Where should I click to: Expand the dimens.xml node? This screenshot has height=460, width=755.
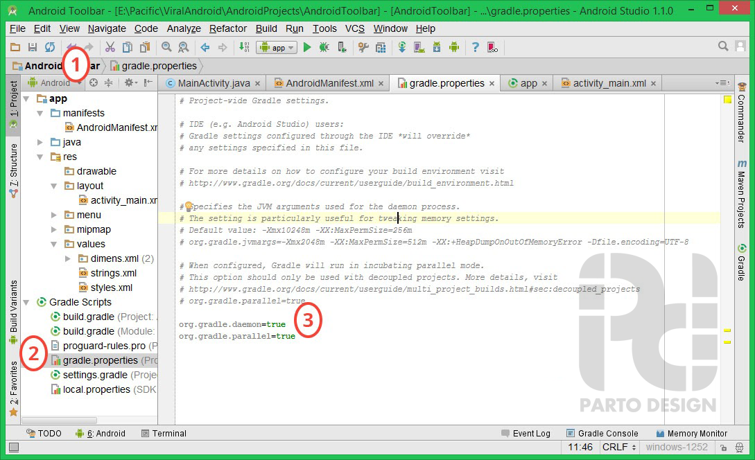tap(68, 259)
